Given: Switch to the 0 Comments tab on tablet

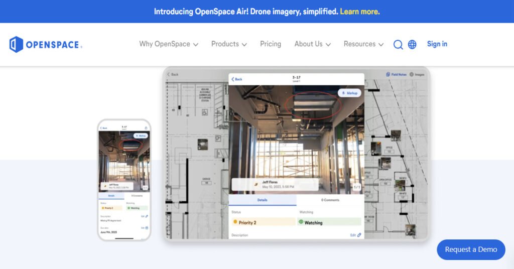Looking at the screenshot, I should [330, 200].
